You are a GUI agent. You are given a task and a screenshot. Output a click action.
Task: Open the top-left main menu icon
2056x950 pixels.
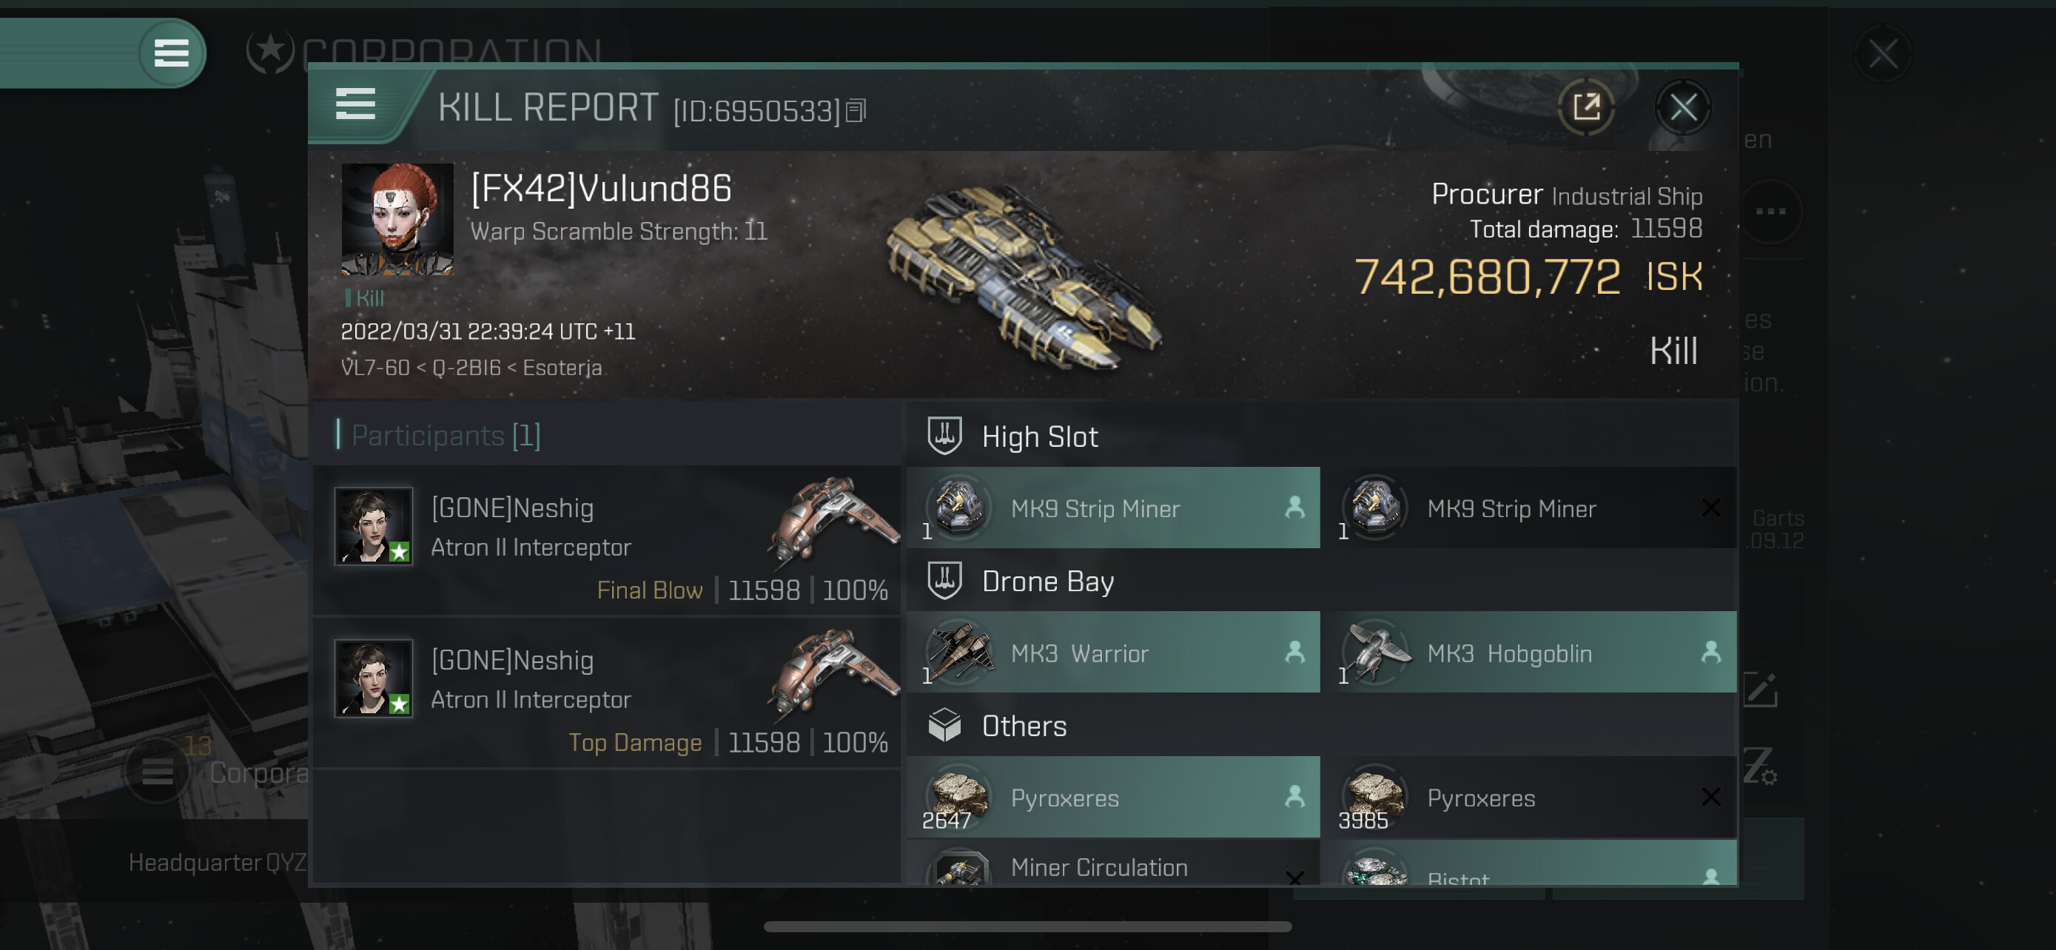(x=171, y=53)
